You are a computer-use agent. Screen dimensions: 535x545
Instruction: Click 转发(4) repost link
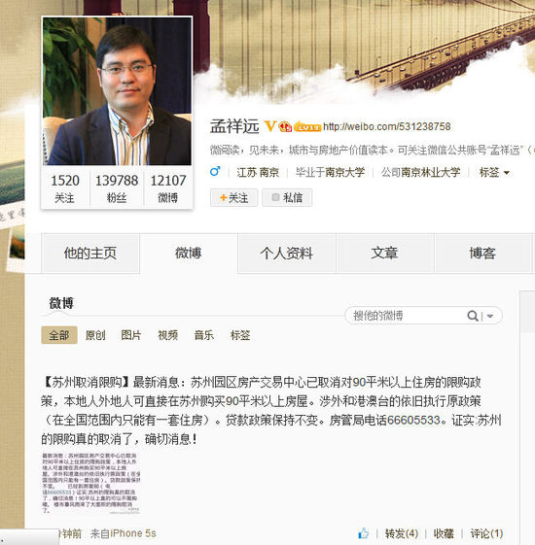402,533
